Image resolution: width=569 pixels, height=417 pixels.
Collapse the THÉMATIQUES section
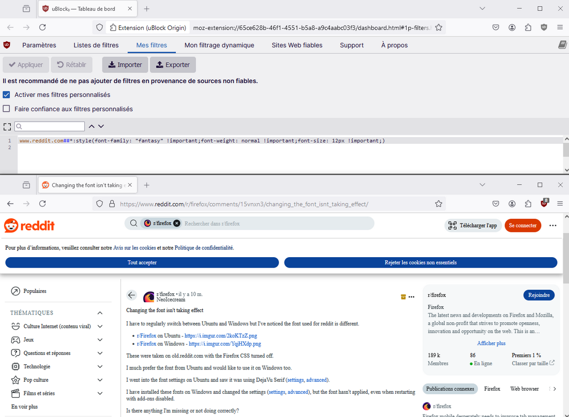click(x=100, y=313)
